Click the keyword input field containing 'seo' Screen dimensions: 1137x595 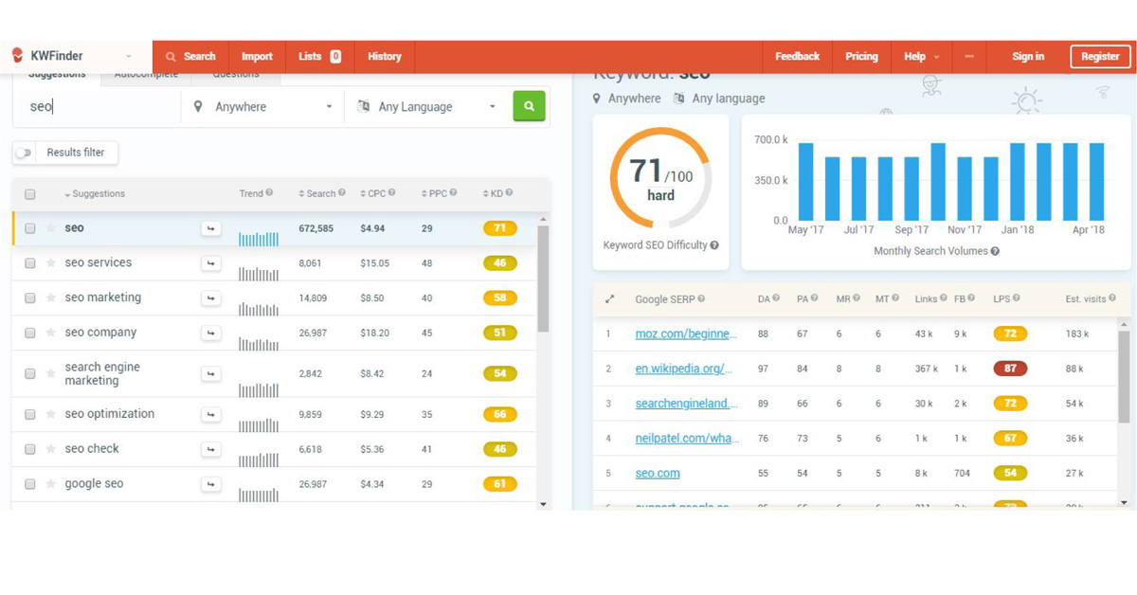[x=97, y=107]
